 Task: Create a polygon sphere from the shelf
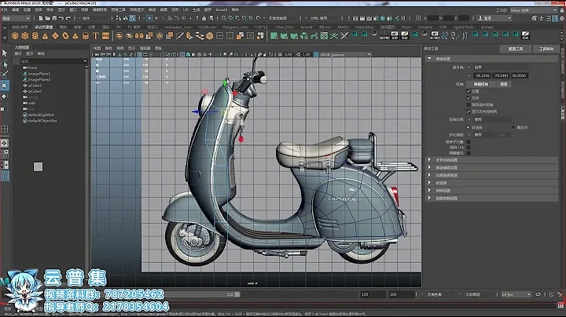coord(15,36)
